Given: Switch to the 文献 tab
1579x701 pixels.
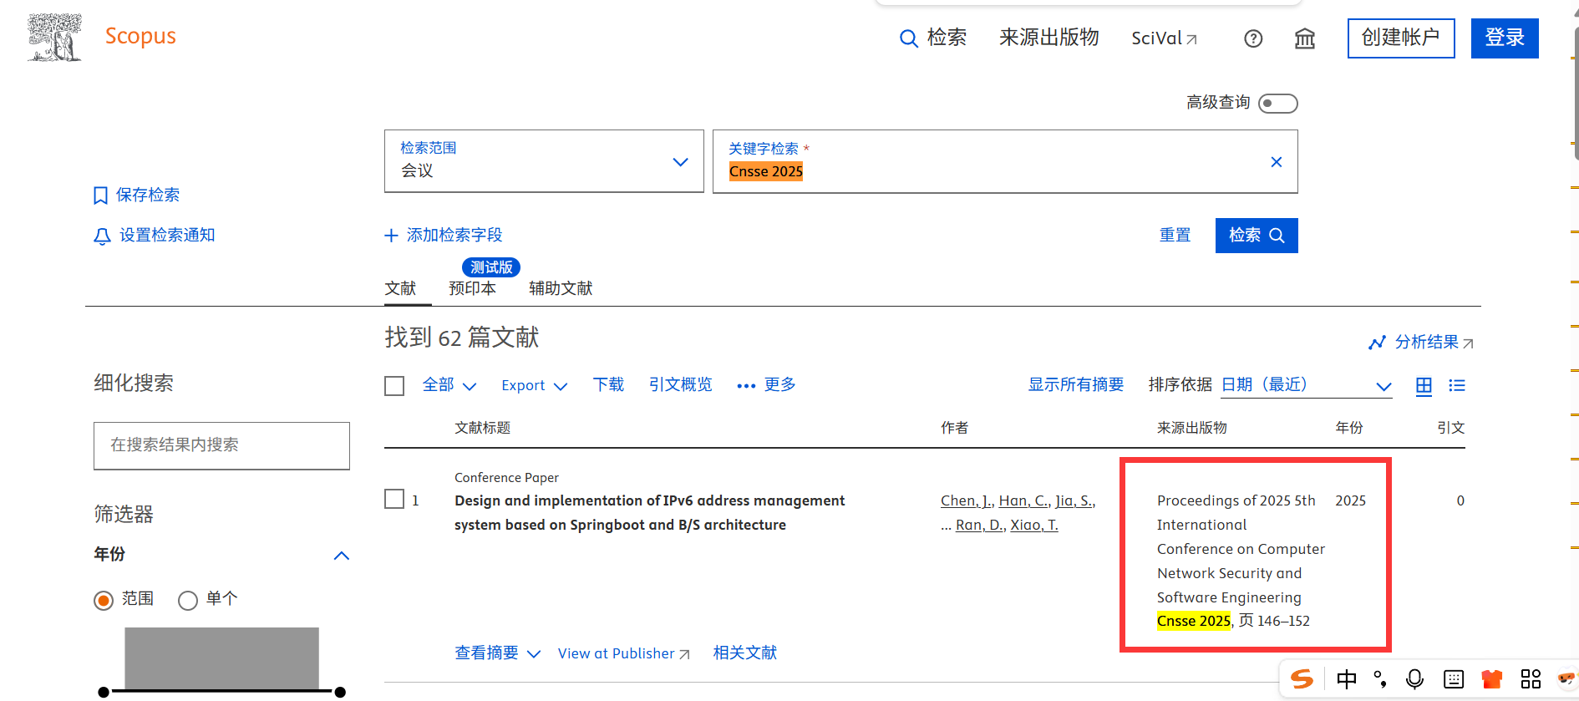Looking at the screenshot, I should pos(400,288).
